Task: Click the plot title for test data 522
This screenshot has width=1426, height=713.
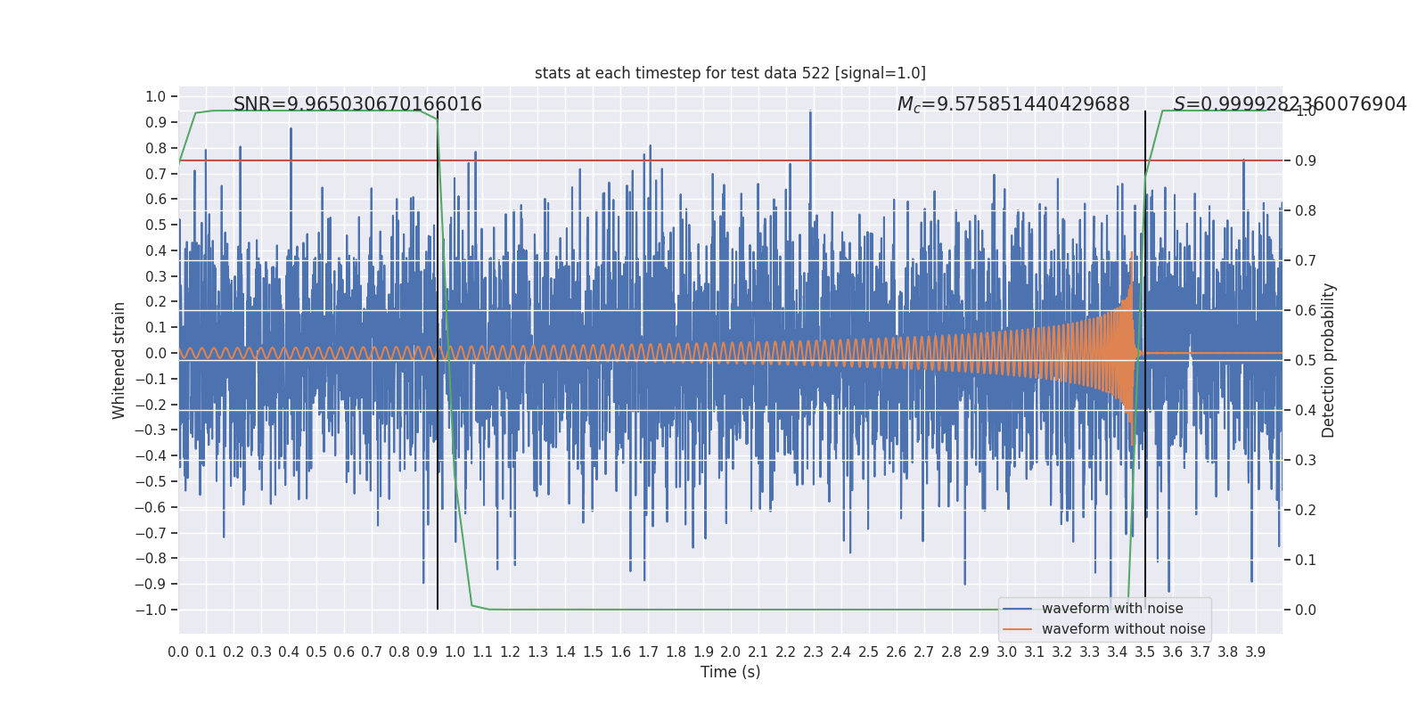Action: pyautogui.click(x=730, y=73)
